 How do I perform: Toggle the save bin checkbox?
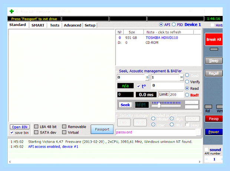point(12,133)
